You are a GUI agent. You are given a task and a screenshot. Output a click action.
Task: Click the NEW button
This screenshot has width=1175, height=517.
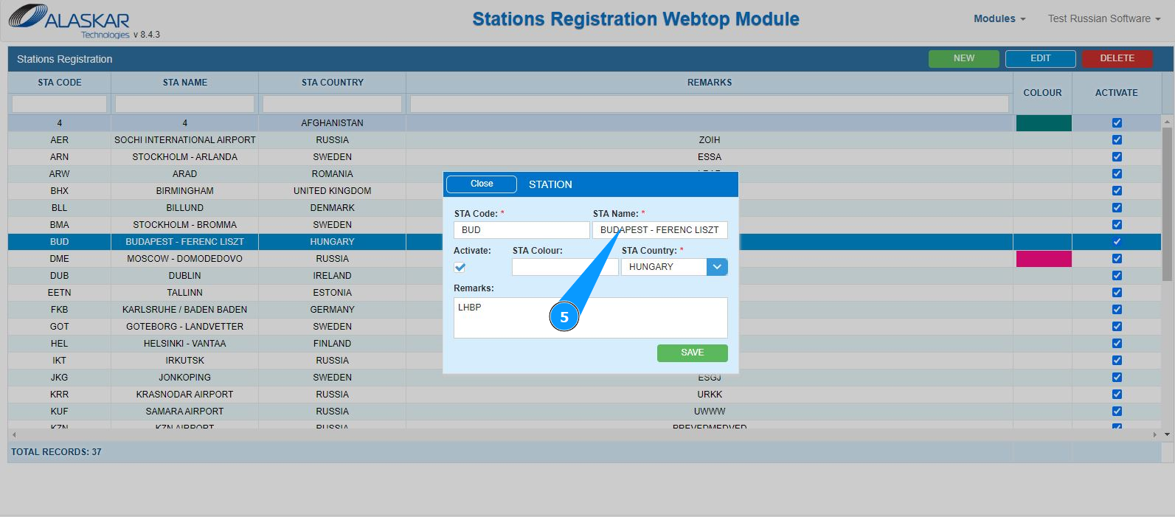963,58
